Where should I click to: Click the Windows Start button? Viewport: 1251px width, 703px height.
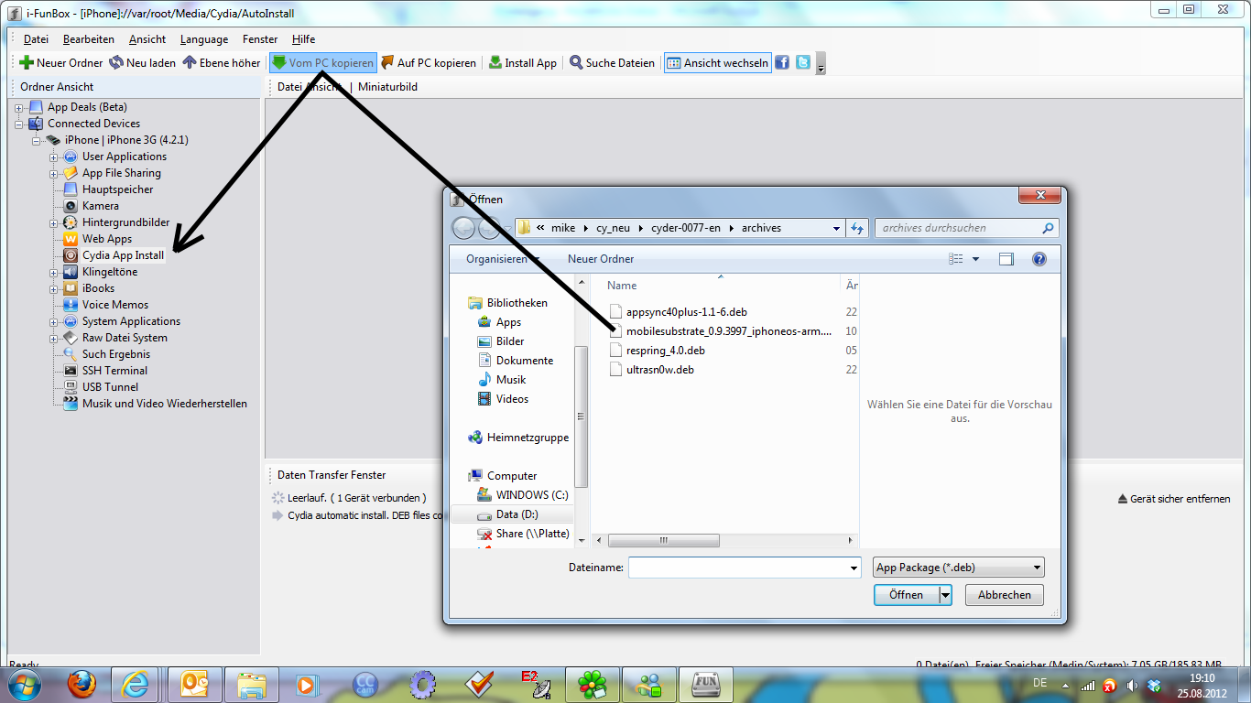[x=25, y=684]
